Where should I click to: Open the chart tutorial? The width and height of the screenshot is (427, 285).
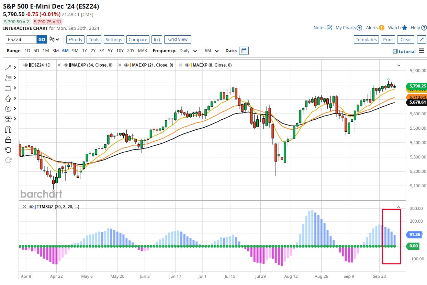pos(404,51)
